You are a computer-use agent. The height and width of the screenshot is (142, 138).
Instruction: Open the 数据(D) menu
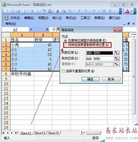(100, 18)
